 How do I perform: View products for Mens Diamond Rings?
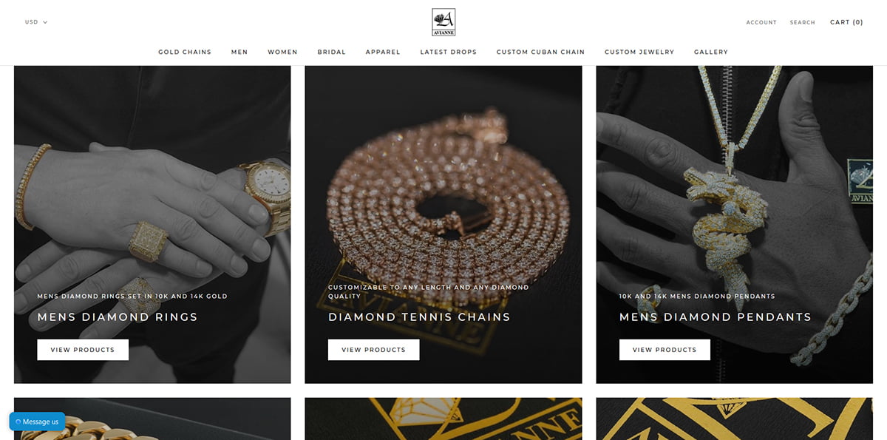83,350
